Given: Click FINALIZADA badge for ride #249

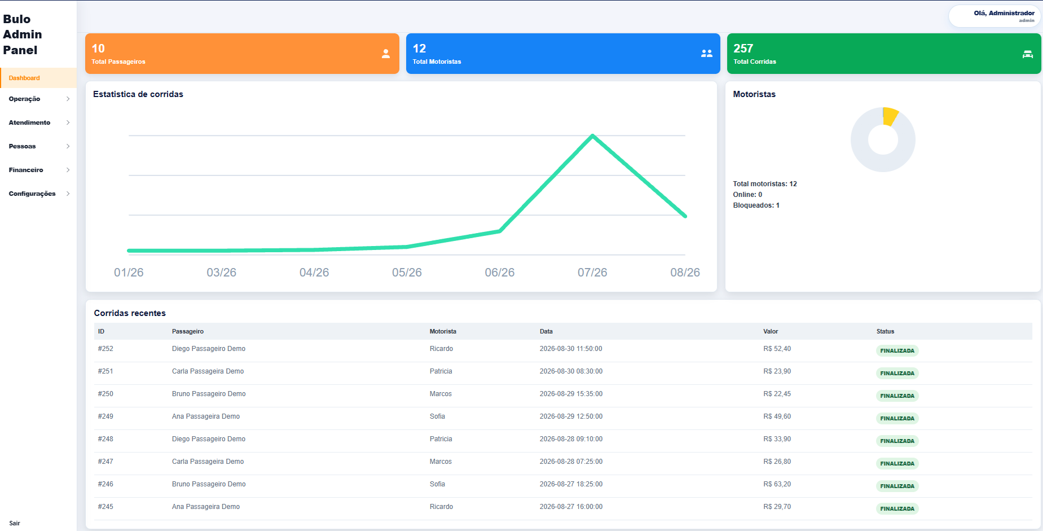Looking at the screenshot, I should click(897, 419).
